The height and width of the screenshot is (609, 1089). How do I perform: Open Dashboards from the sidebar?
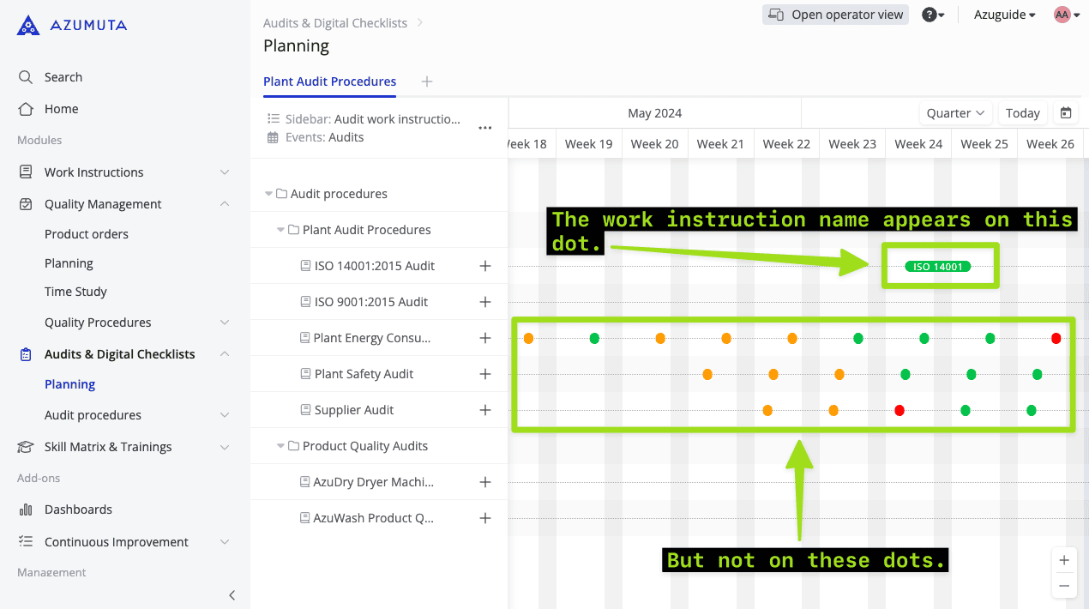78,510
